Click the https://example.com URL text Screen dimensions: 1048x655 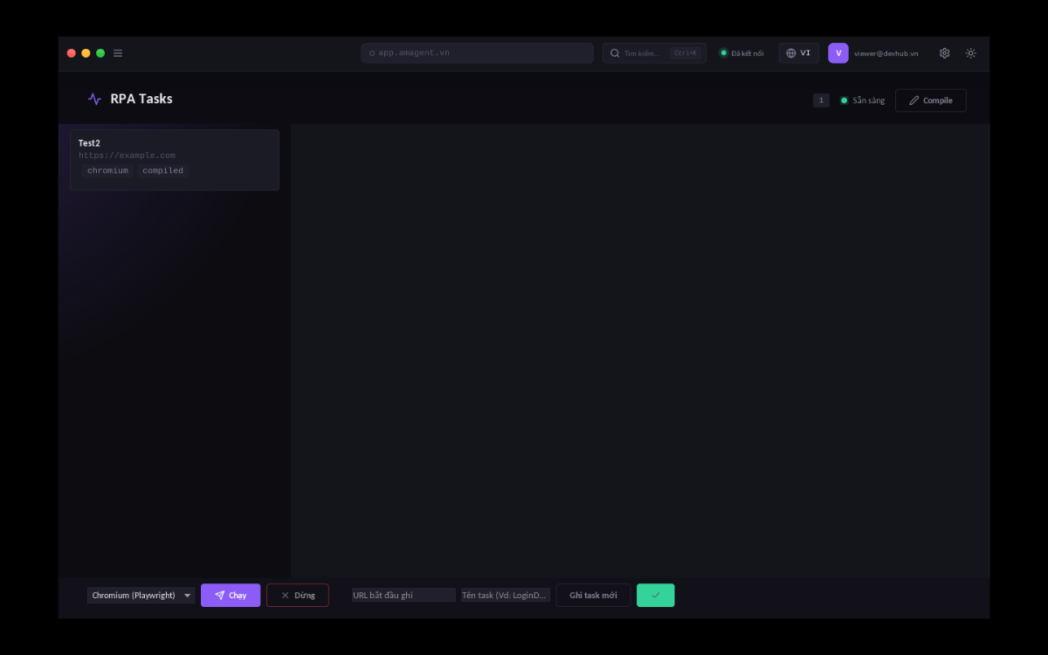(x=127, y=155)
